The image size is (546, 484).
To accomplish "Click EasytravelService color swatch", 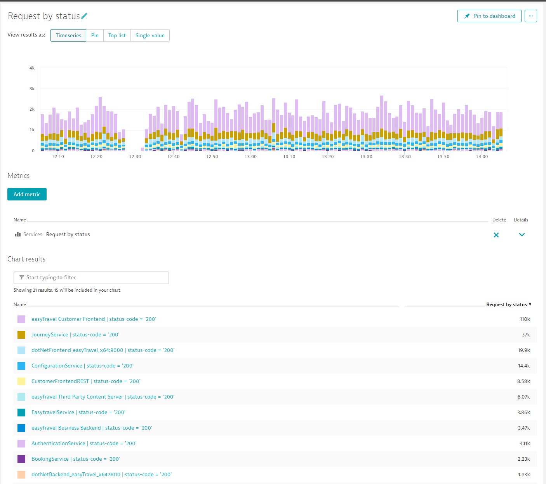I will click(21, 412).
